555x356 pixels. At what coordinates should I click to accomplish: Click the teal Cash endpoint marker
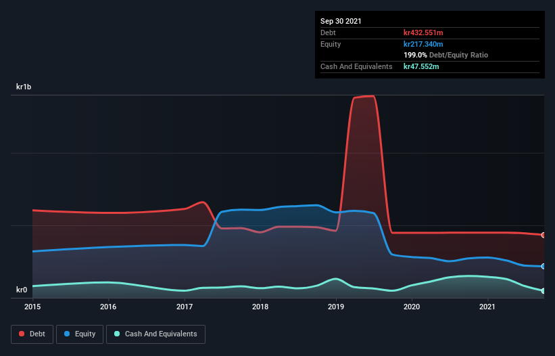[x=544, y=291]
